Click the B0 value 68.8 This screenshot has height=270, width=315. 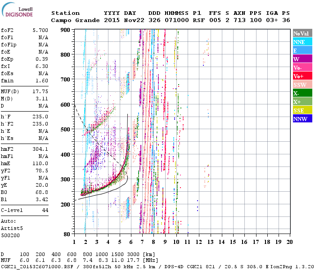pos(42,192)
